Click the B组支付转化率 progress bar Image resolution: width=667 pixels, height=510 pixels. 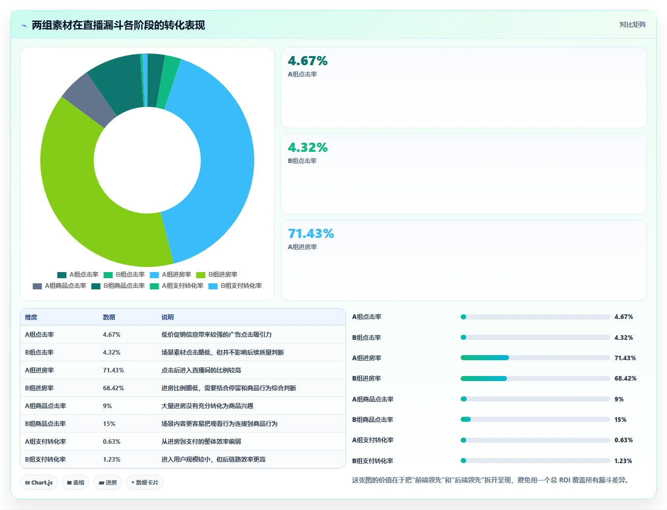535,461
